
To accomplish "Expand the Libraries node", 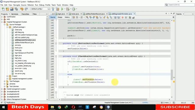I will pos(5,84).
